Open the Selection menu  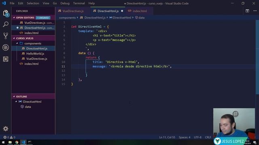click(33, 3)
